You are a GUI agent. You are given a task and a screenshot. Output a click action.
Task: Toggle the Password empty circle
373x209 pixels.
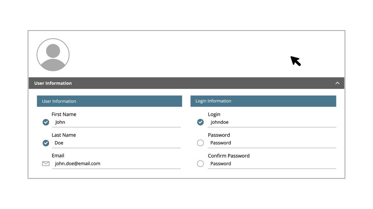pyautogui.click(x=200, y=143)
